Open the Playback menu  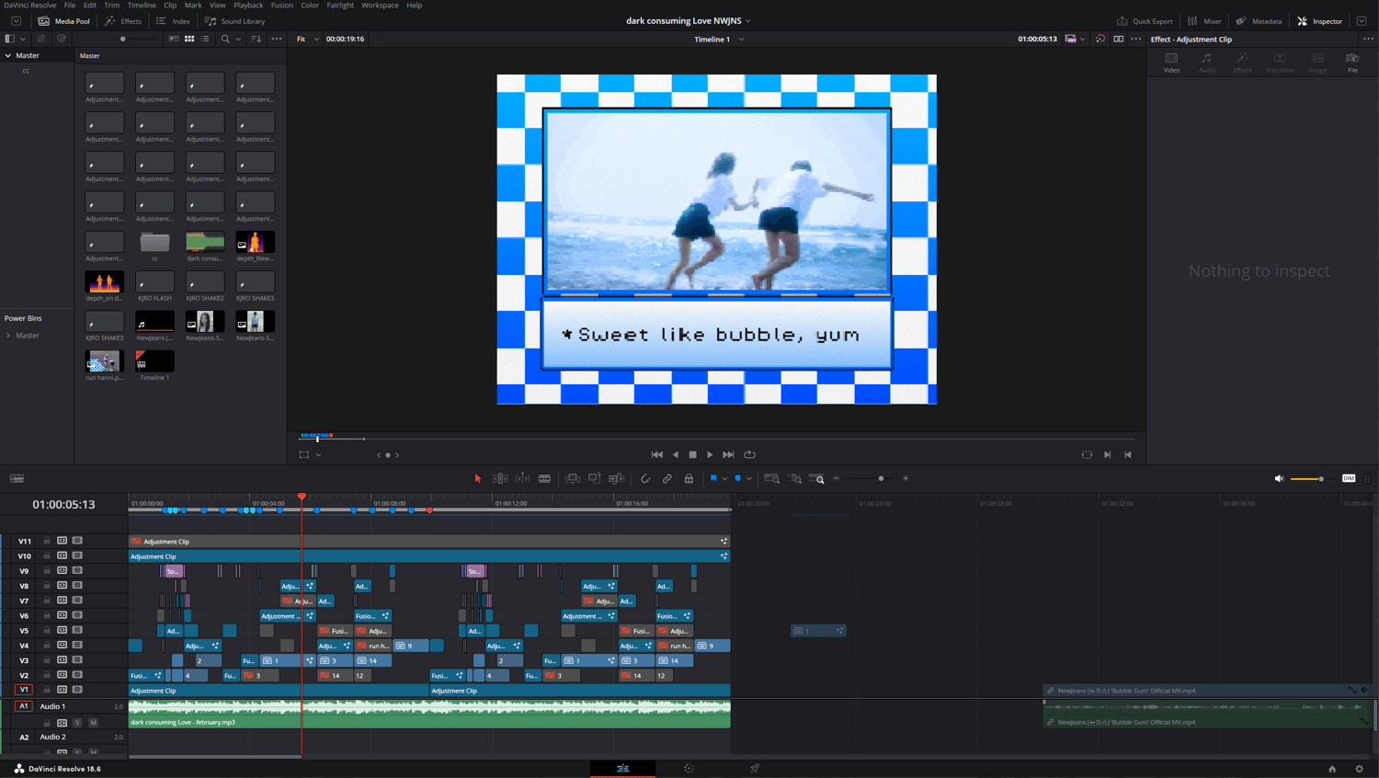tap(248, 6)
